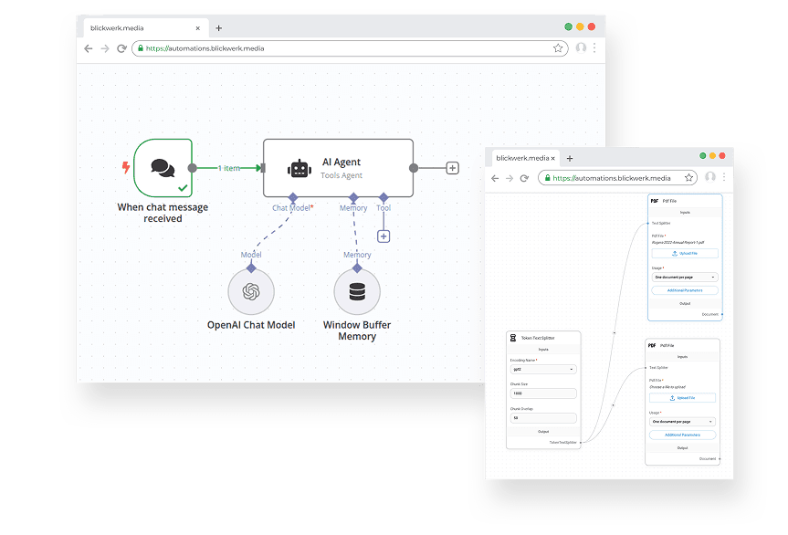The height and width of the screenshot is (535, 788).
Task: Open Usage dropdown in Pdf File node without file
Action: pos(682,422)
